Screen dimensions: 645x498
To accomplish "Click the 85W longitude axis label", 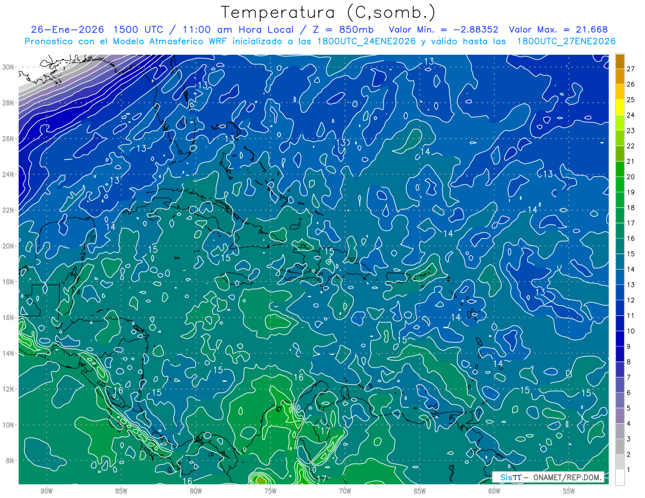I will tap(121, 491).
